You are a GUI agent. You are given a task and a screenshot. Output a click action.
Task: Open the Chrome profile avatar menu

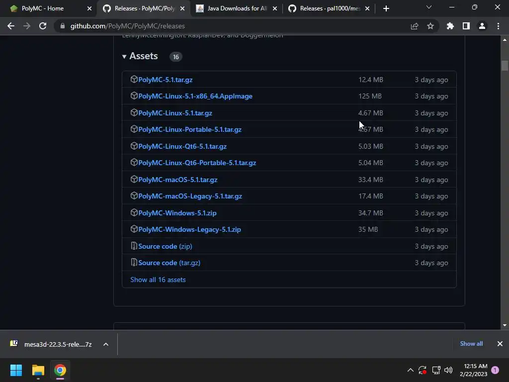pos(482,26)
